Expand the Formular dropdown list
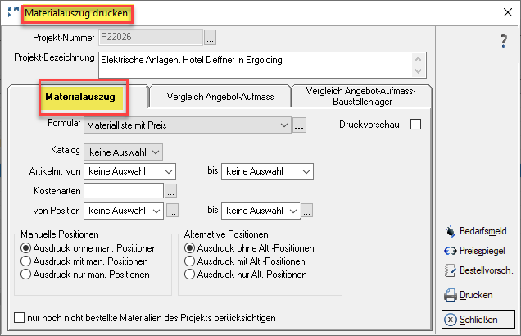The height and width of the screenshot is (336, 521). [284, 125]
